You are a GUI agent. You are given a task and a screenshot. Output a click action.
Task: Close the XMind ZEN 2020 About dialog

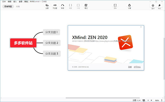pos(141,27)
